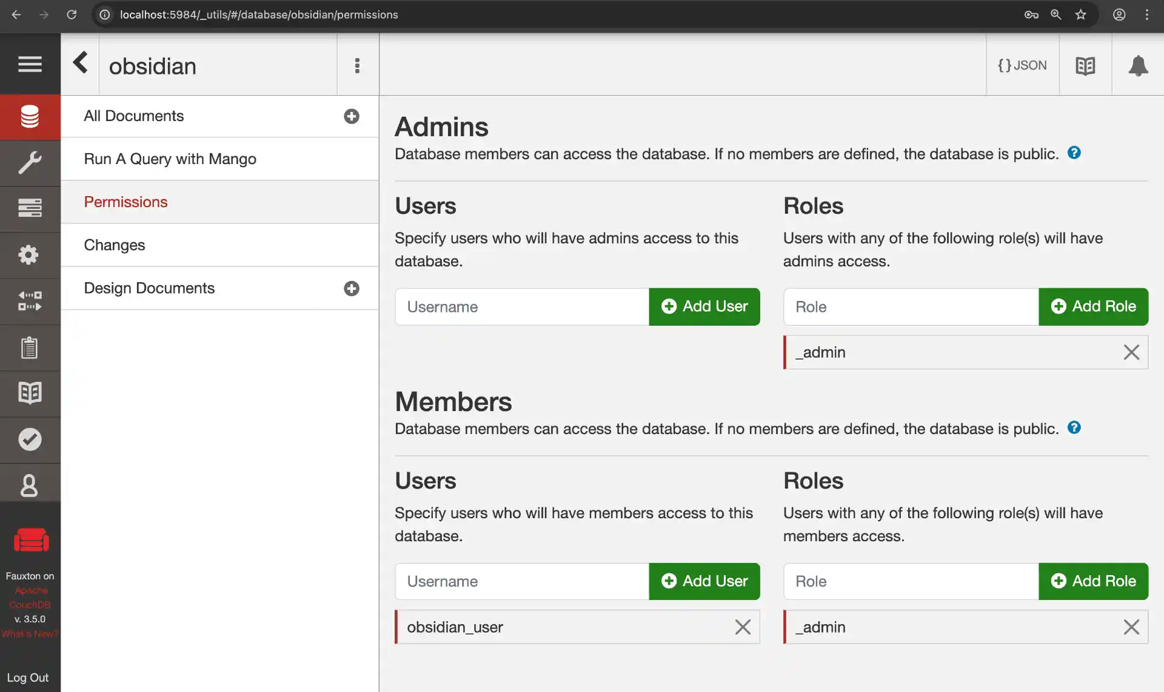Click Add Role under Members
The image size is (1164, 692).
(1093, 581)
